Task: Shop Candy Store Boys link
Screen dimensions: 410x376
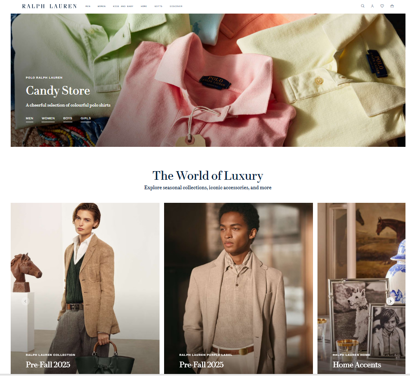Action: coord(68,118)
